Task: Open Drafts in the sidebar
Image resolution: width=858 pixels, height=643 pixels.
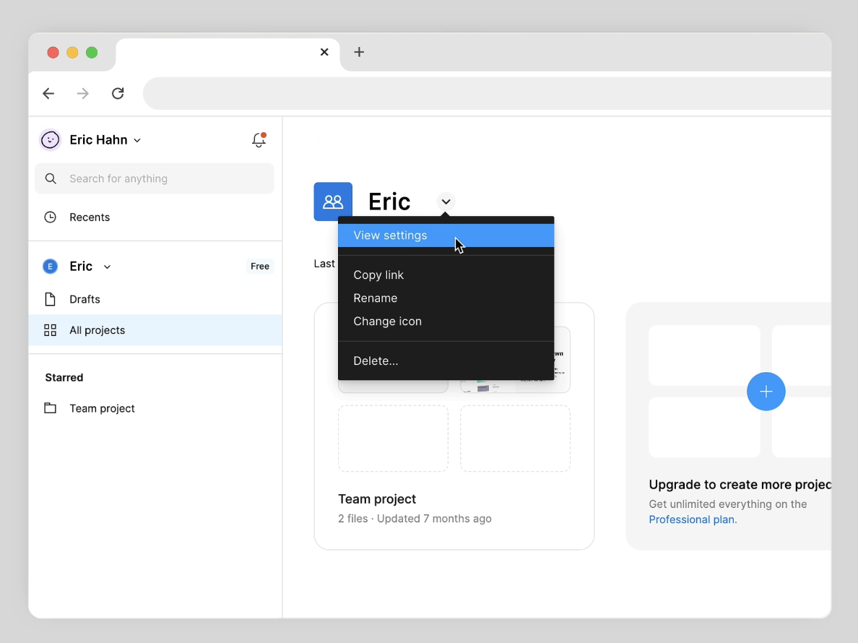Action: [84, 299]
